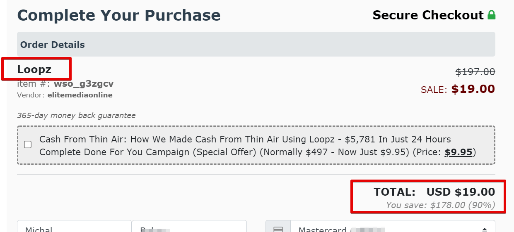
Task: Click the 365-day money back guarantee text
Action: coord(76,116)
